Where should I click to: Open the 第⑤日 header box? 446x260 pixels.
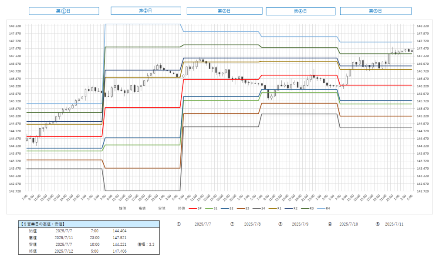tap(375, 11)
